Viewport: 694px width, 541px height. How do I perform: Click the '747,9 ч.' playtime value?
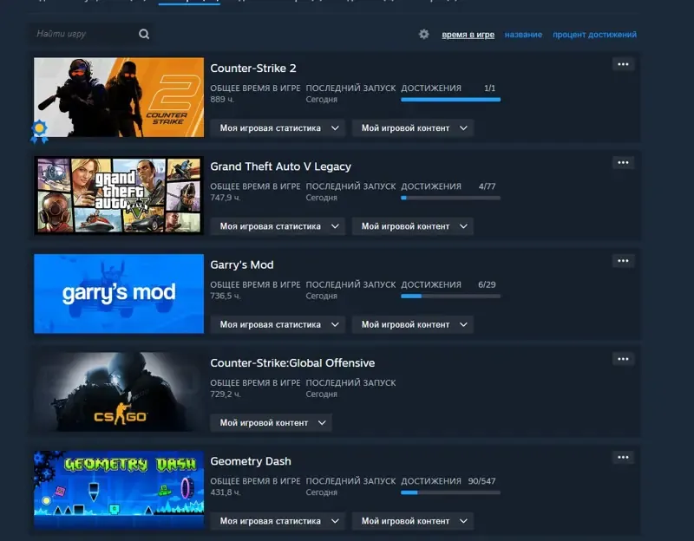tap(226, 198)
